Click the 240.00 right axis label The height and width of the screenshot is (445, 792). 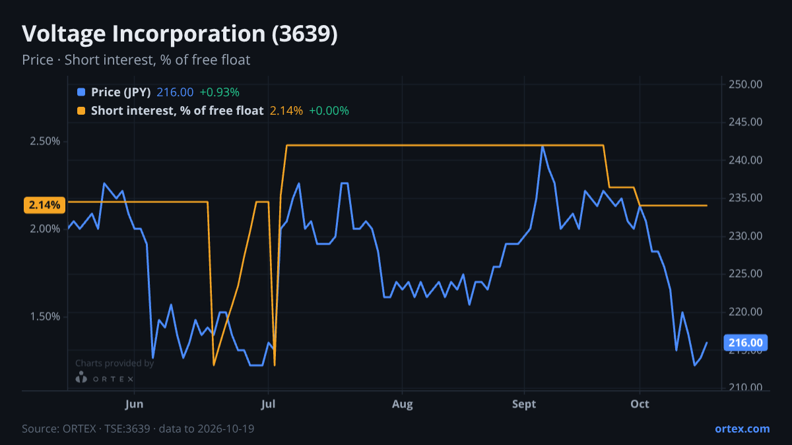pos(746,160)
